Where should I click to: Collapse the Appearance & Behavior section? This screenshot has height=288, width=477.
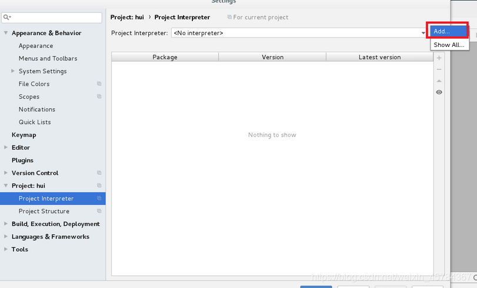pyautogui.click(x=6, y=33)
